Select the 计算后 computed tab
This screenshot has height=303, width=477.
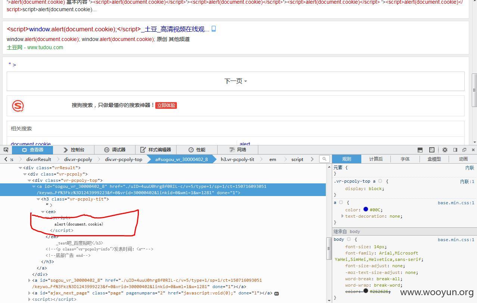[x=376, y=159]
